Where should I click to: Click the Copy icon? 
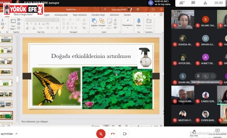pos(3,24)
